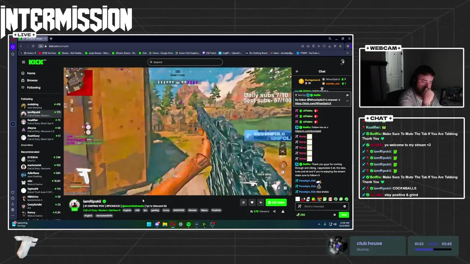Image resolution: width=470 pixels, height=264 pixels.
Task: Go to Home in Kick sidebar
Action: (x=28, y=73)
